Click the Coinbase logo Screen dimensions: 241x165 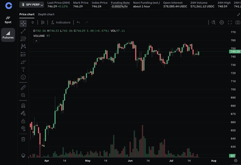click(x=9, y=6)
